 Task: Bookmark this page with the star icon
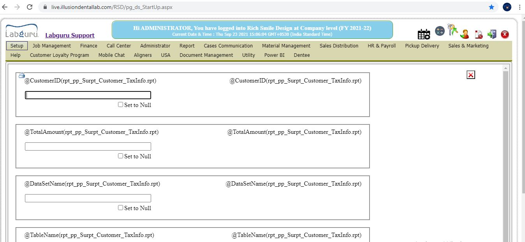[492, 7]
